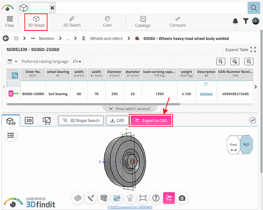Select Front face on view cube

tap(233, 145)
